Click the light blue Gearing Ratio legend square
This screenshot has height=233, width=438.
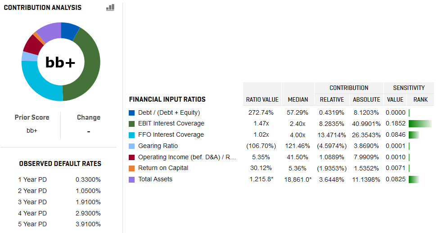(x=132, y=146)
